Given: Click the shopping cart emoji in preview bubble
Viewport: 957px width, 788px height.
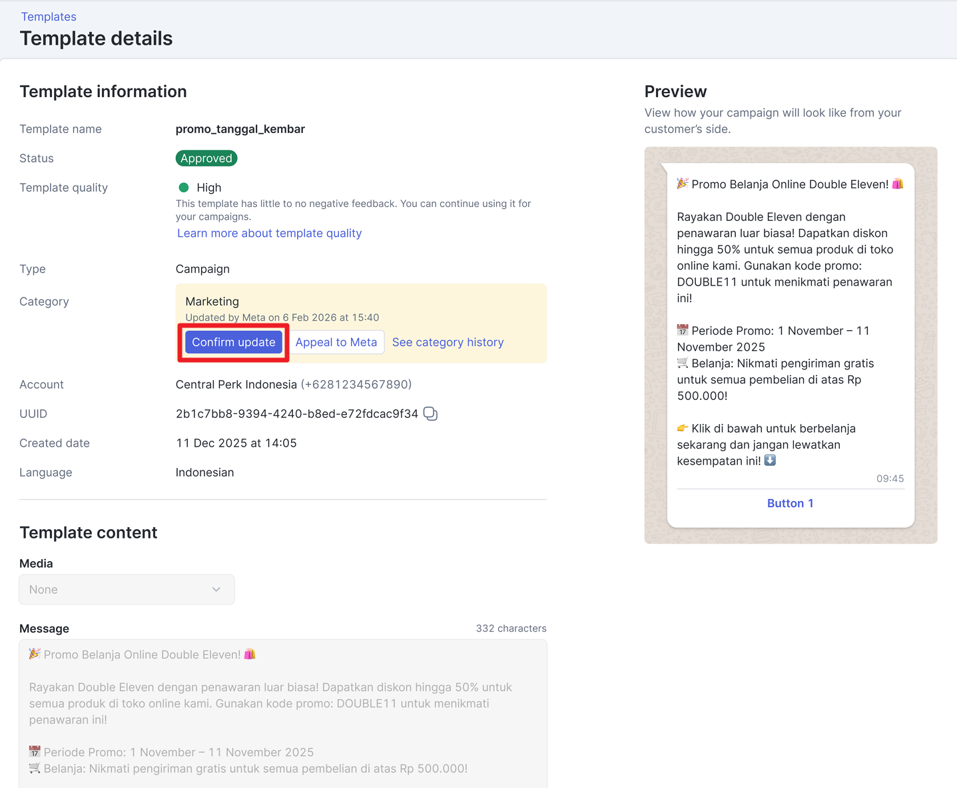Looking at the screenshot, I should pyautogui.click(x=683, y=363).
